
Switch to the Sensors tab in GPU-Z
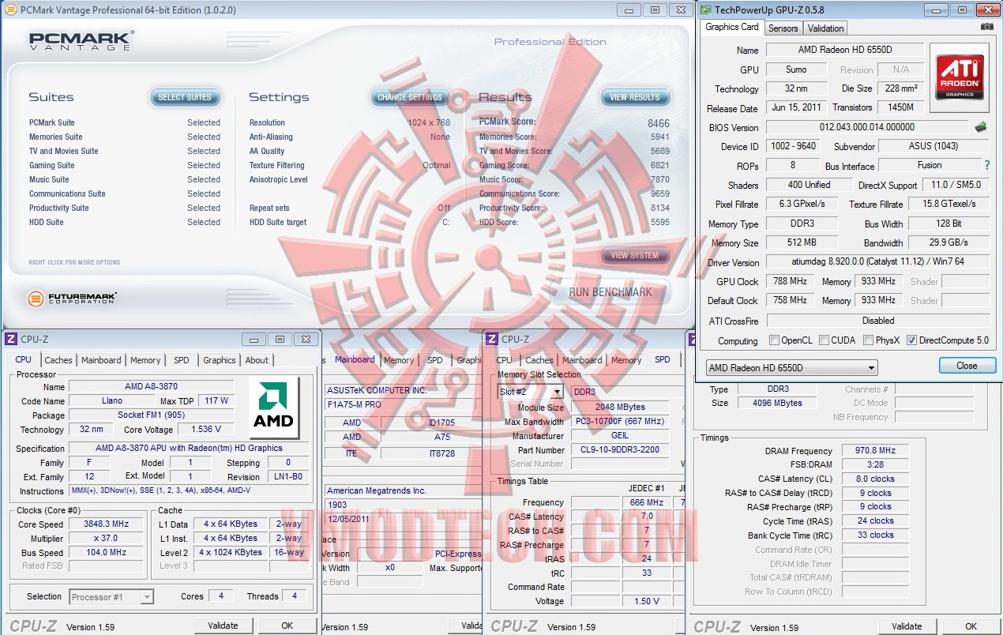click(783, 28)
